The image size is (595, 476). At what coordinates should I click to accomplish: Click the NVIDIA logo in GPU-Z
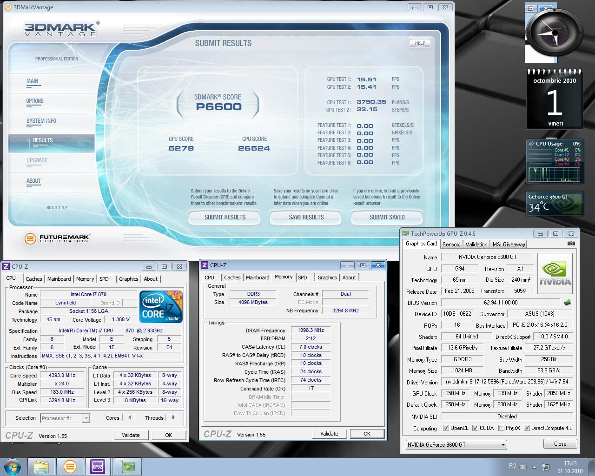(555, 273)
